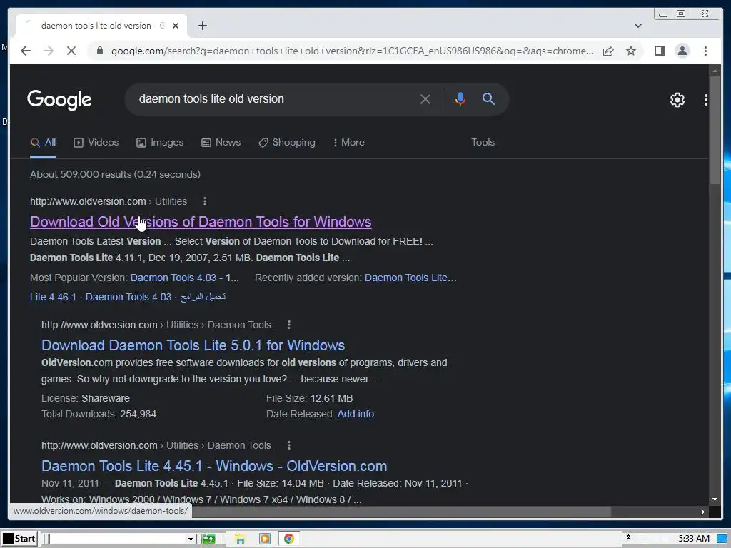The image size is (731, 548).
Task: Click the 5:33 AM clock
Action: coord(694,539)
